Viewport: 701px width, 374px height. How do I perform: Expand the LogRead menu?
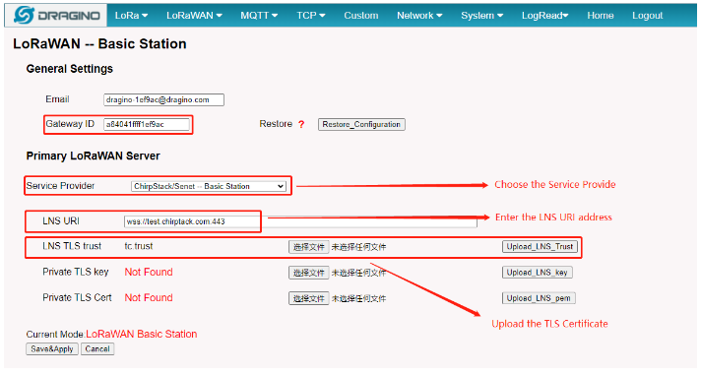[x=544, y=16]
